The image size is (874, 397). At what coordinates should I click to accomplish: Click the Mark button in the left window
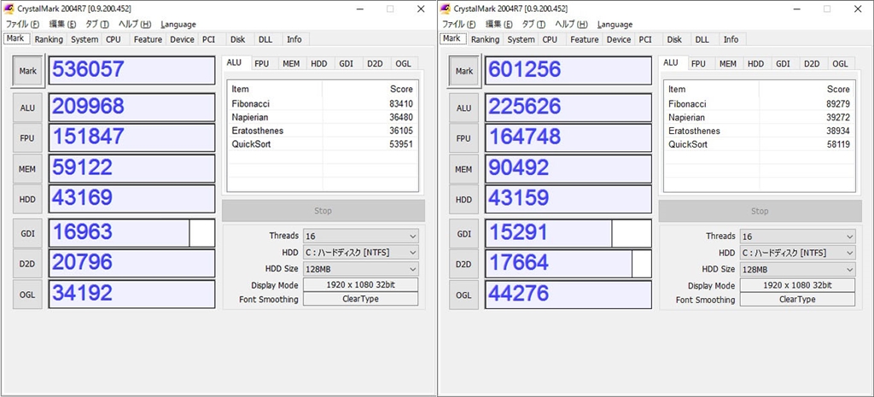[x=27, y=71]
